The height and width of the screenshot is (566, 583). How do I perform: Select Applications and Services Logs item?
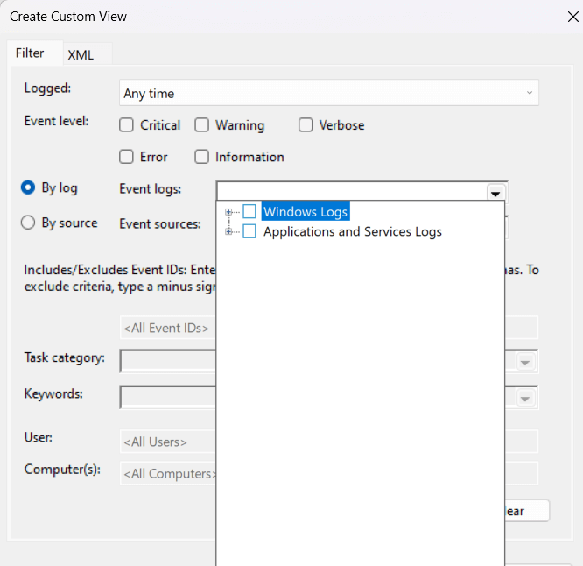pos(353,231)
